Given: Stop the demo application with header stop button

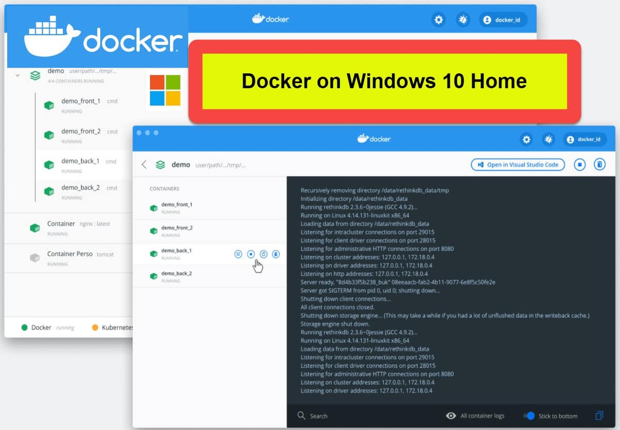Looking at the screenshot, I should [x=580, y=164].
